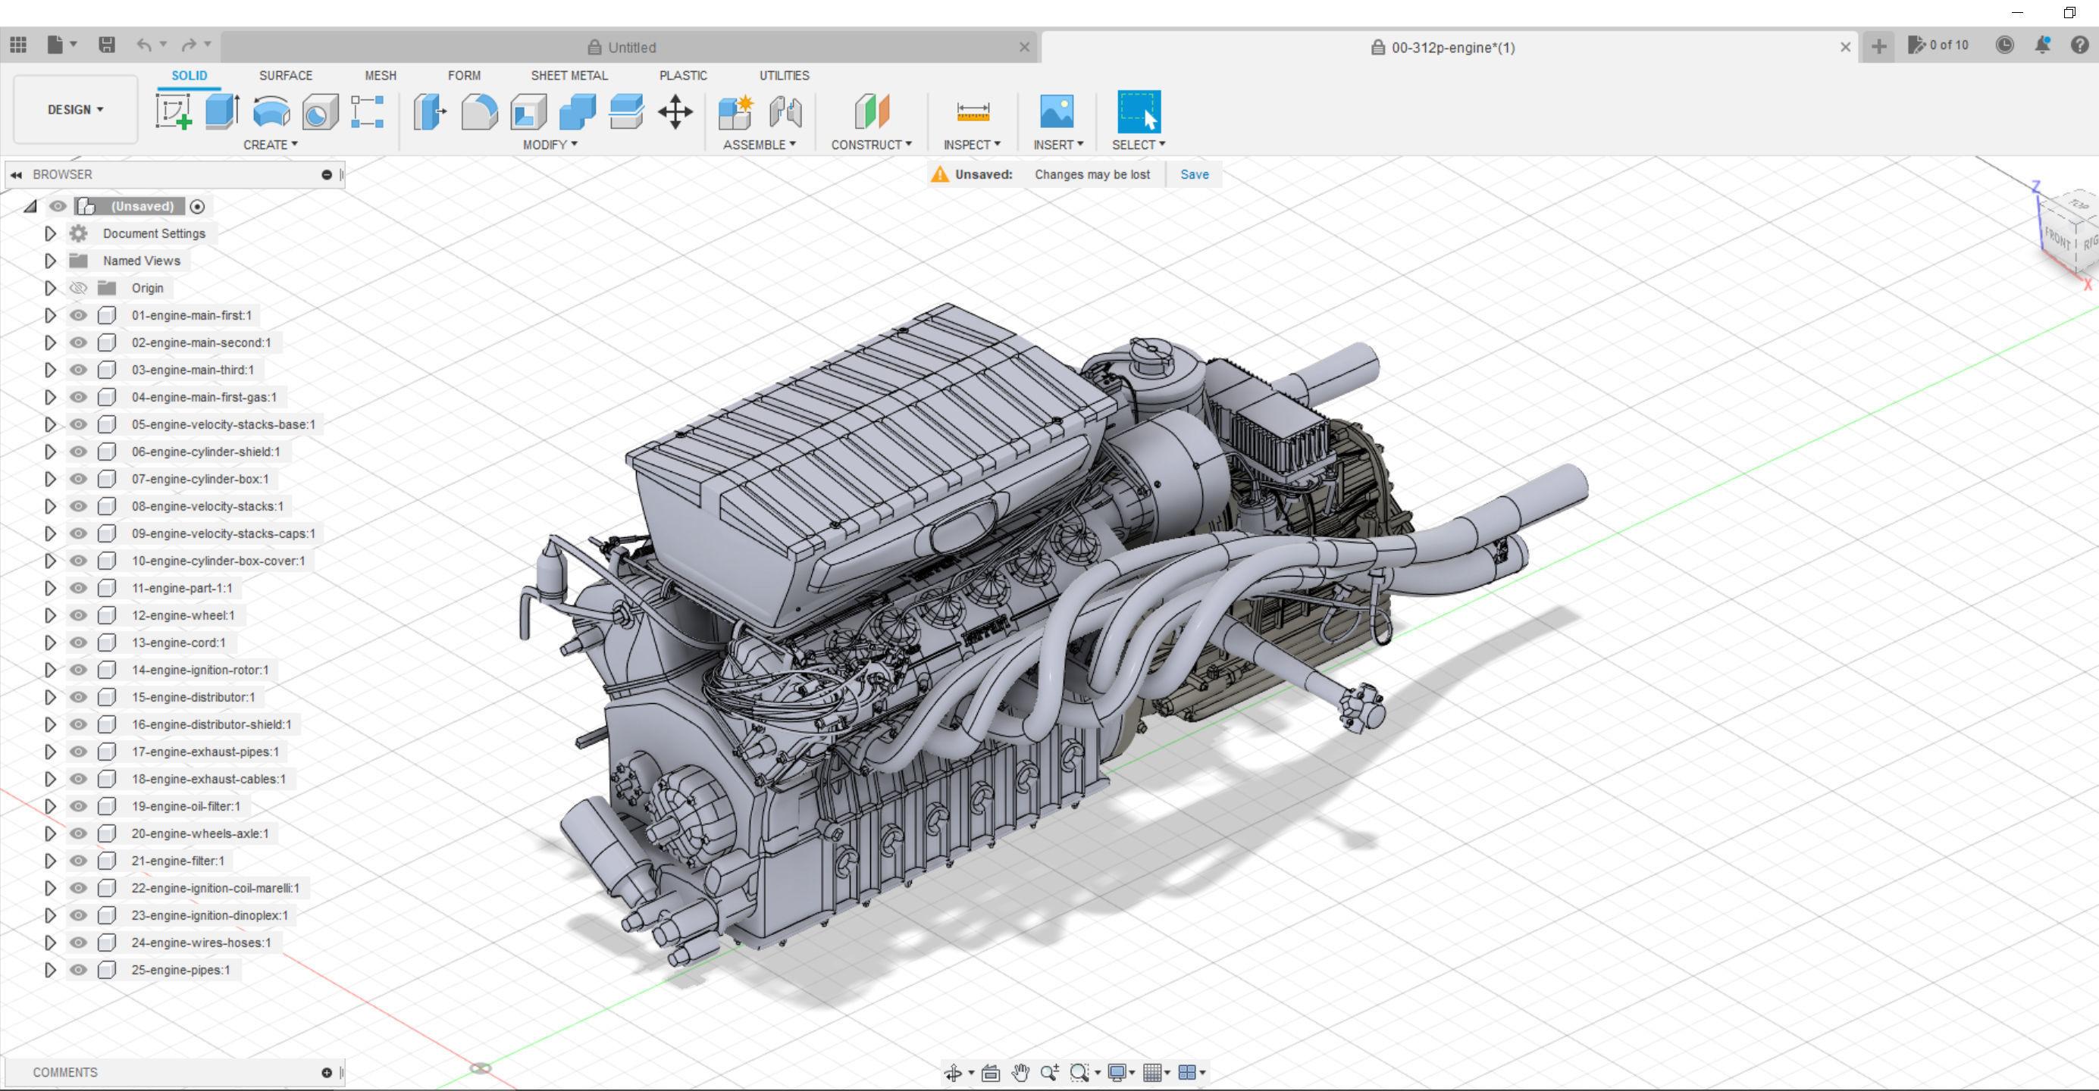Expand the Document Settings node
Viewport: 2099px width, 1091px height.
(50, 233)
